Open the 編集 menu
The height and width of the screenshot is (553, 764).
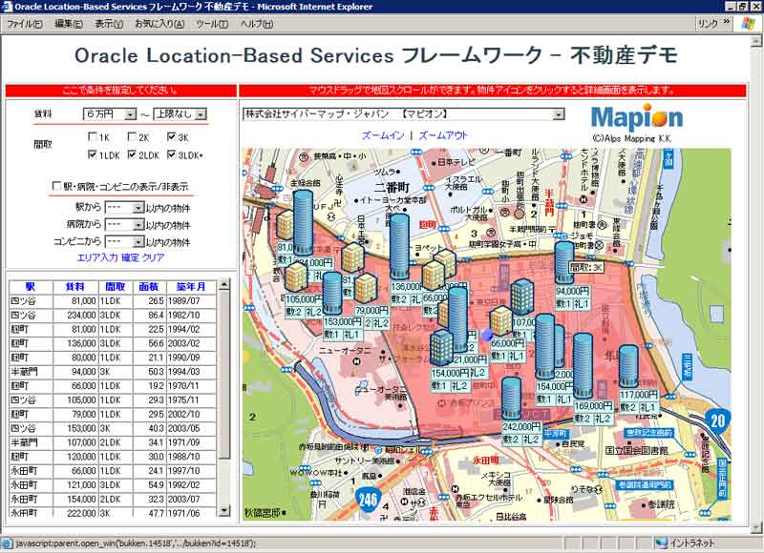[x=69, y=23]
